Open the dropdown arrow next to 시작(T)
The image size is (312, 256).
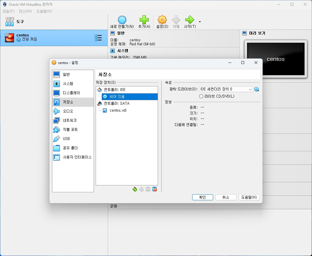(200, 22)
